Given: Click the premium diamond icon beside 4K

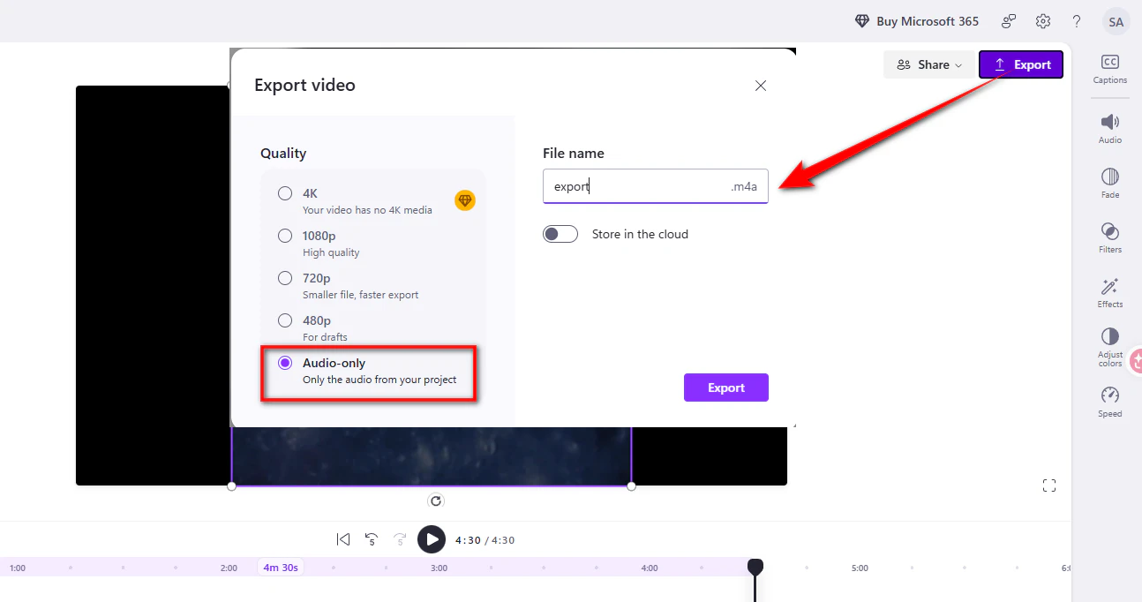Looking at the screenshot, I should 465,200.
